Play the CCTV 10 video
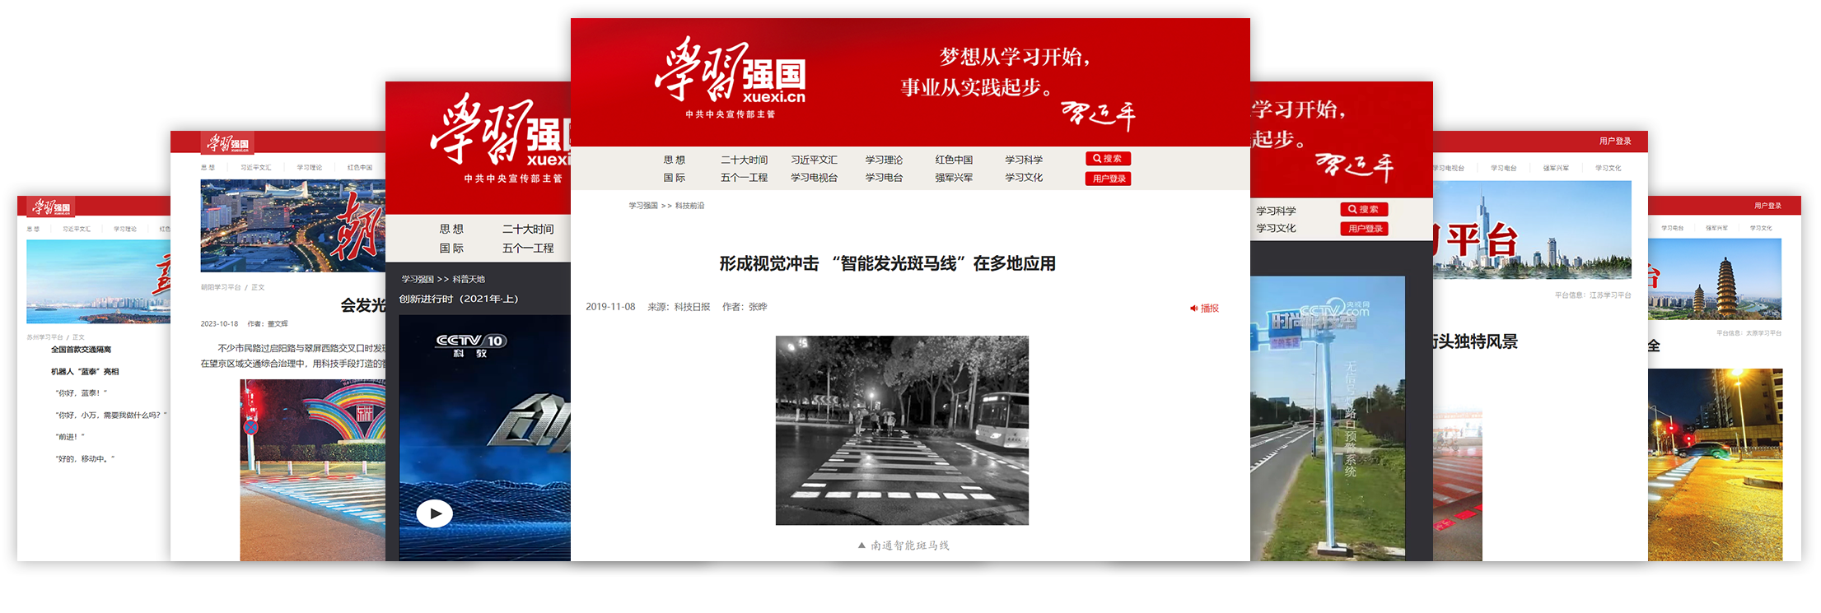This screenshot has height=613, width=1821. [434, 514]
